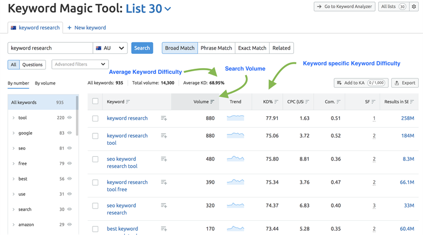Add 'best keyword' row to list icon
This screenshot has width=423, height=235.
click(164, 229)
